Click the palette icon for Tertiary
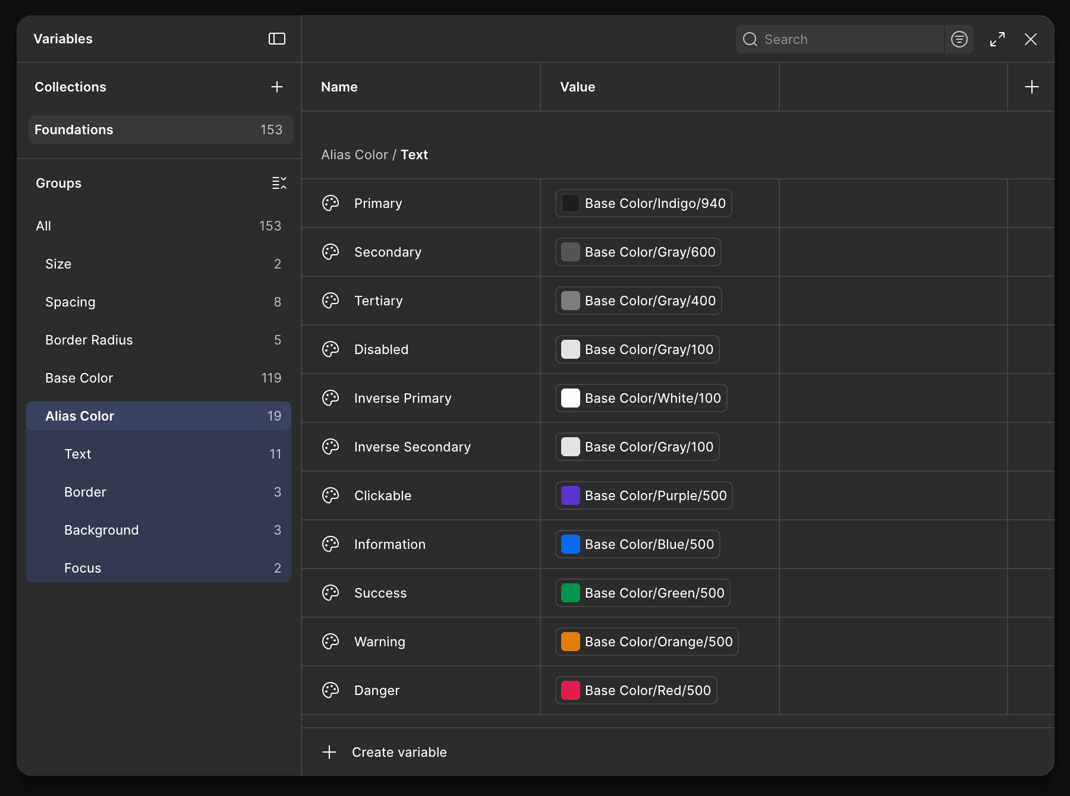Screen dimensions: 1070x796 [331, 301]
